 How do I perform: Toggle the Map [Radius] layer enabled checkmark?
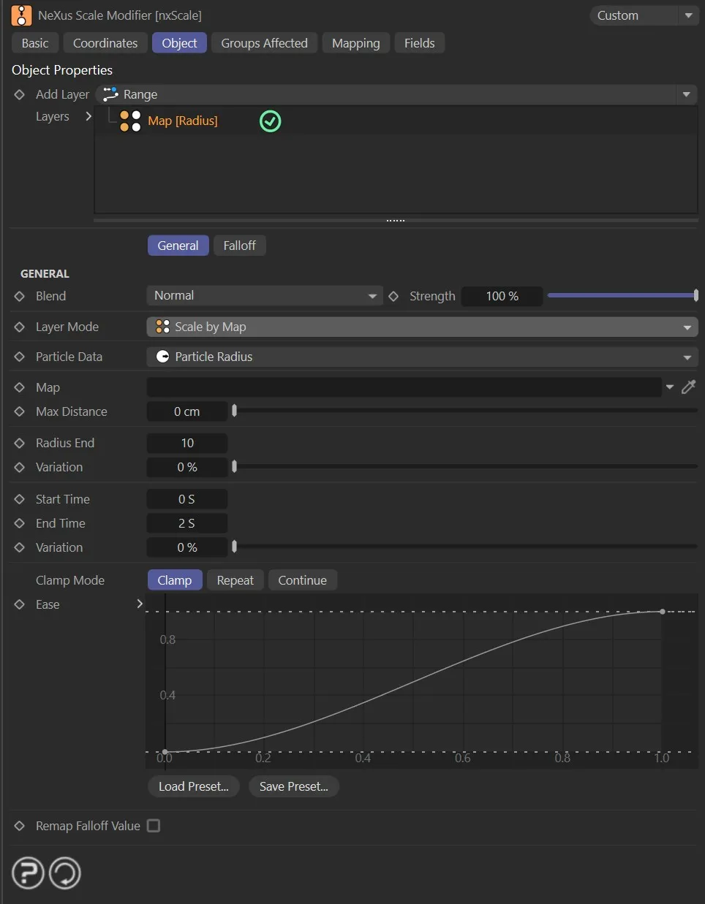pos(270,121)
